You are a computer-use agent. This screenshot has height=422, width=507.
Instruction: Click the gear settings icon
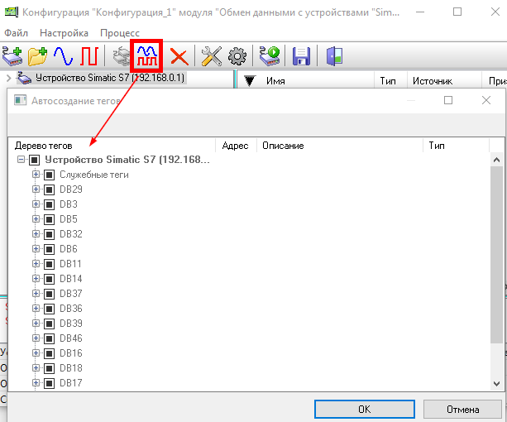237,56
